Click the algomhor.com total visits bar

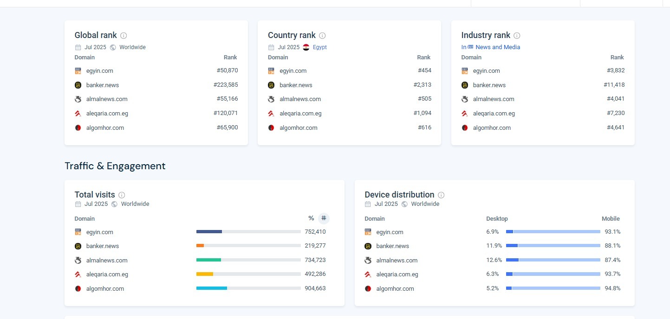point(248,288)
